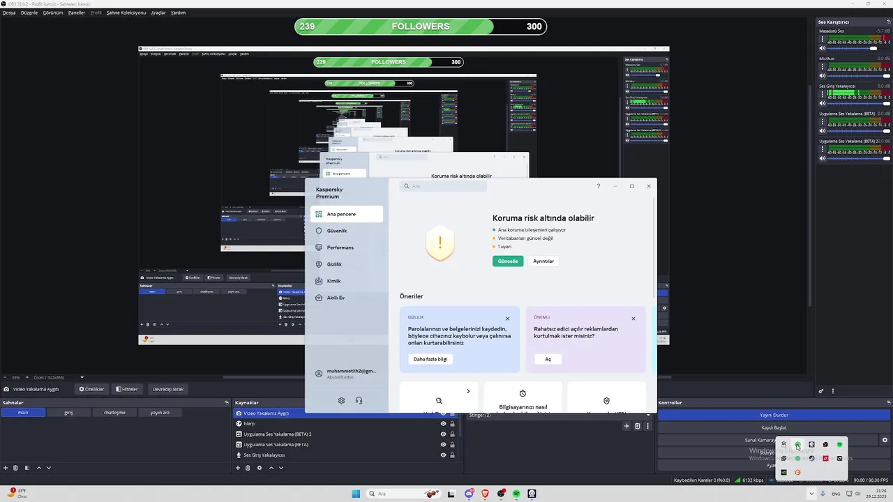Add a new scene with plus icon
This screenshot has height=502, width=893.
tap(6, 468)
